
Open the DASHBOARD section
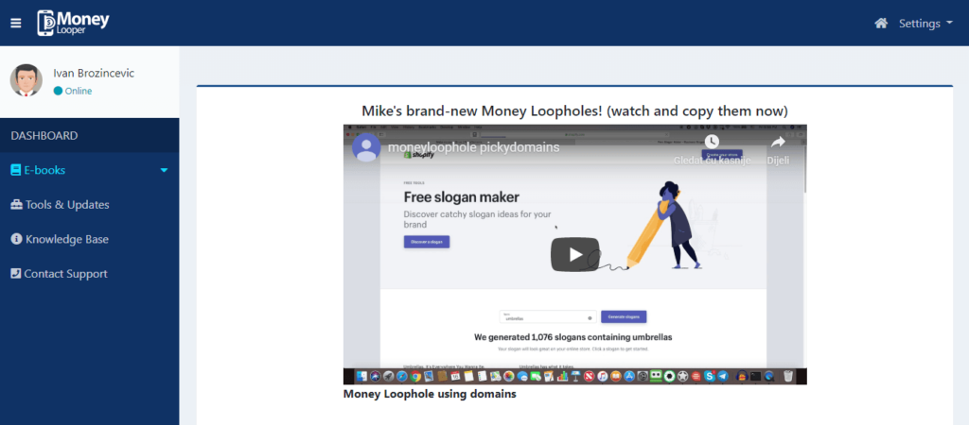[90, 136]
